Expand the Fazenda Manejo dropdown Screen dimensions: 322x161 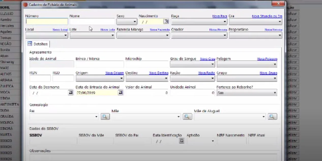pos(143,35)
